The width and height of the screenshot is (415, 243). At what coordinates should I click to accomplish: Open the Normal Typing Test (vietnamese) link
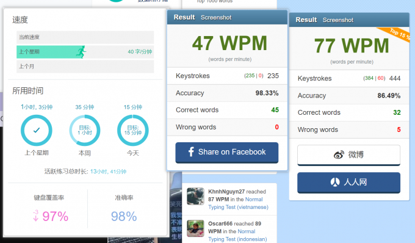point(238,203)
